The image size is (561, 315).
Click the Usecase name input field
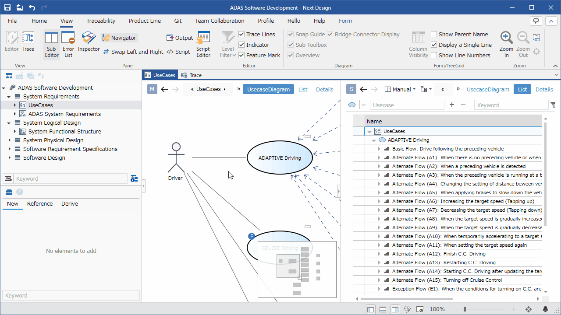coord(407,105)
